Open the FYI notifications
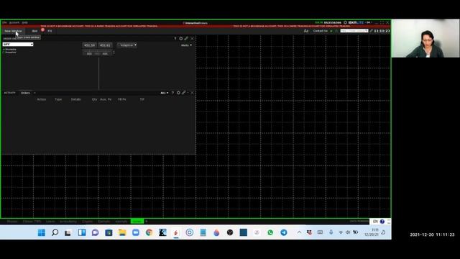The height and width of the screenshot is (259, 460). [50, 31]
